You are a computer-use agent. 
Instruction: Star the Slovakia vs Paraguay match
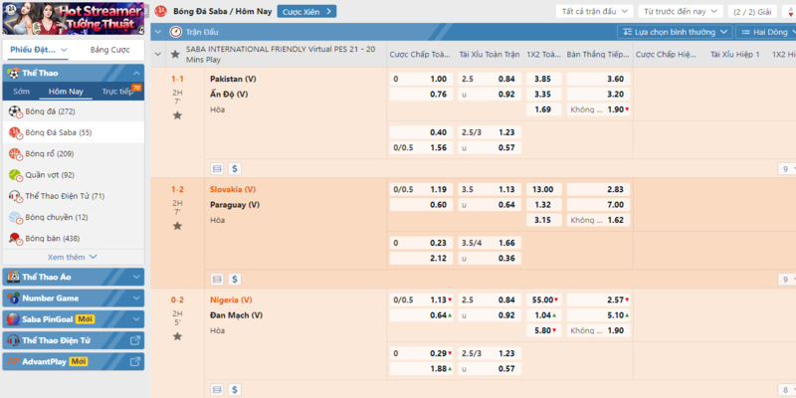click(177, 226)
